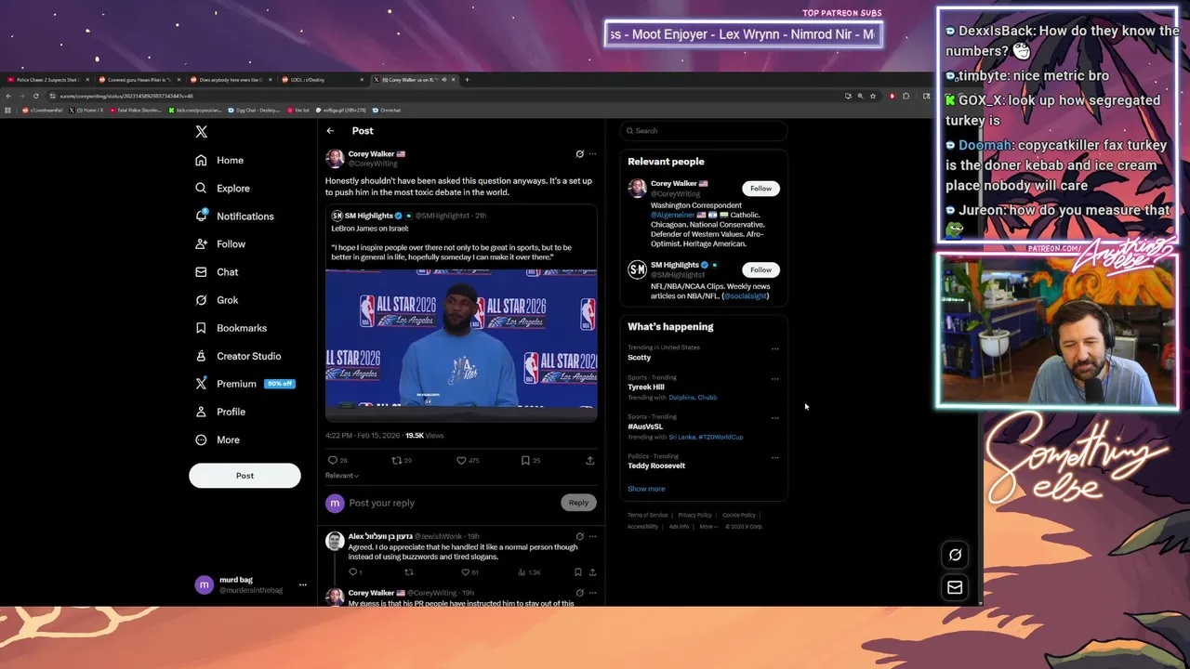The height and width of the screenshot is (669, 1190).
Task: Click the browser address bar
Action: click(446, 96)
